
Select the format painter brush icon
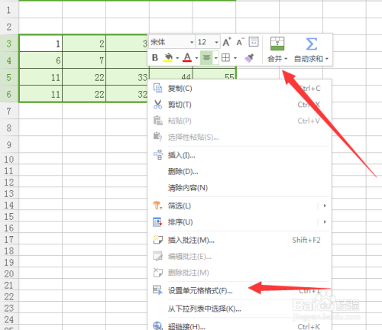pos(249,58)
